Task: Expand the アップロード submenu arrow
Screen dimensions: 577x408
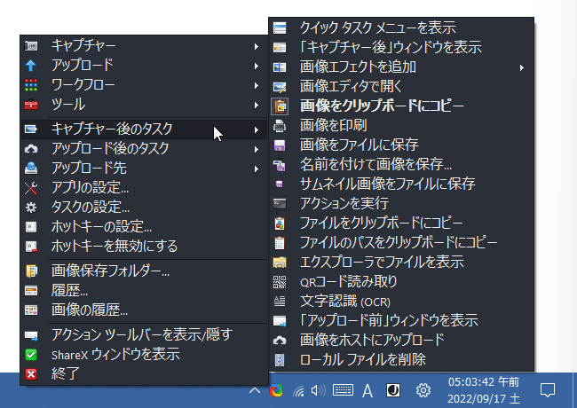Action: point(257,67)
